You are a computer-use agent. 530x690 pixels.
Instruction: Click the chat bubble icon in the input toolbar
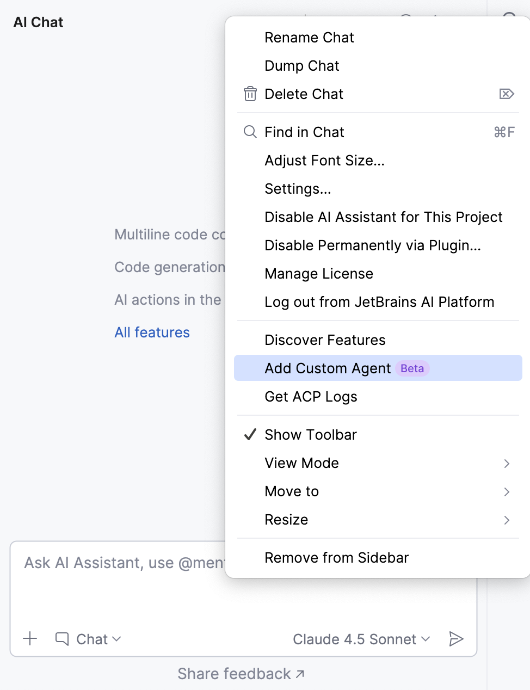61,639
